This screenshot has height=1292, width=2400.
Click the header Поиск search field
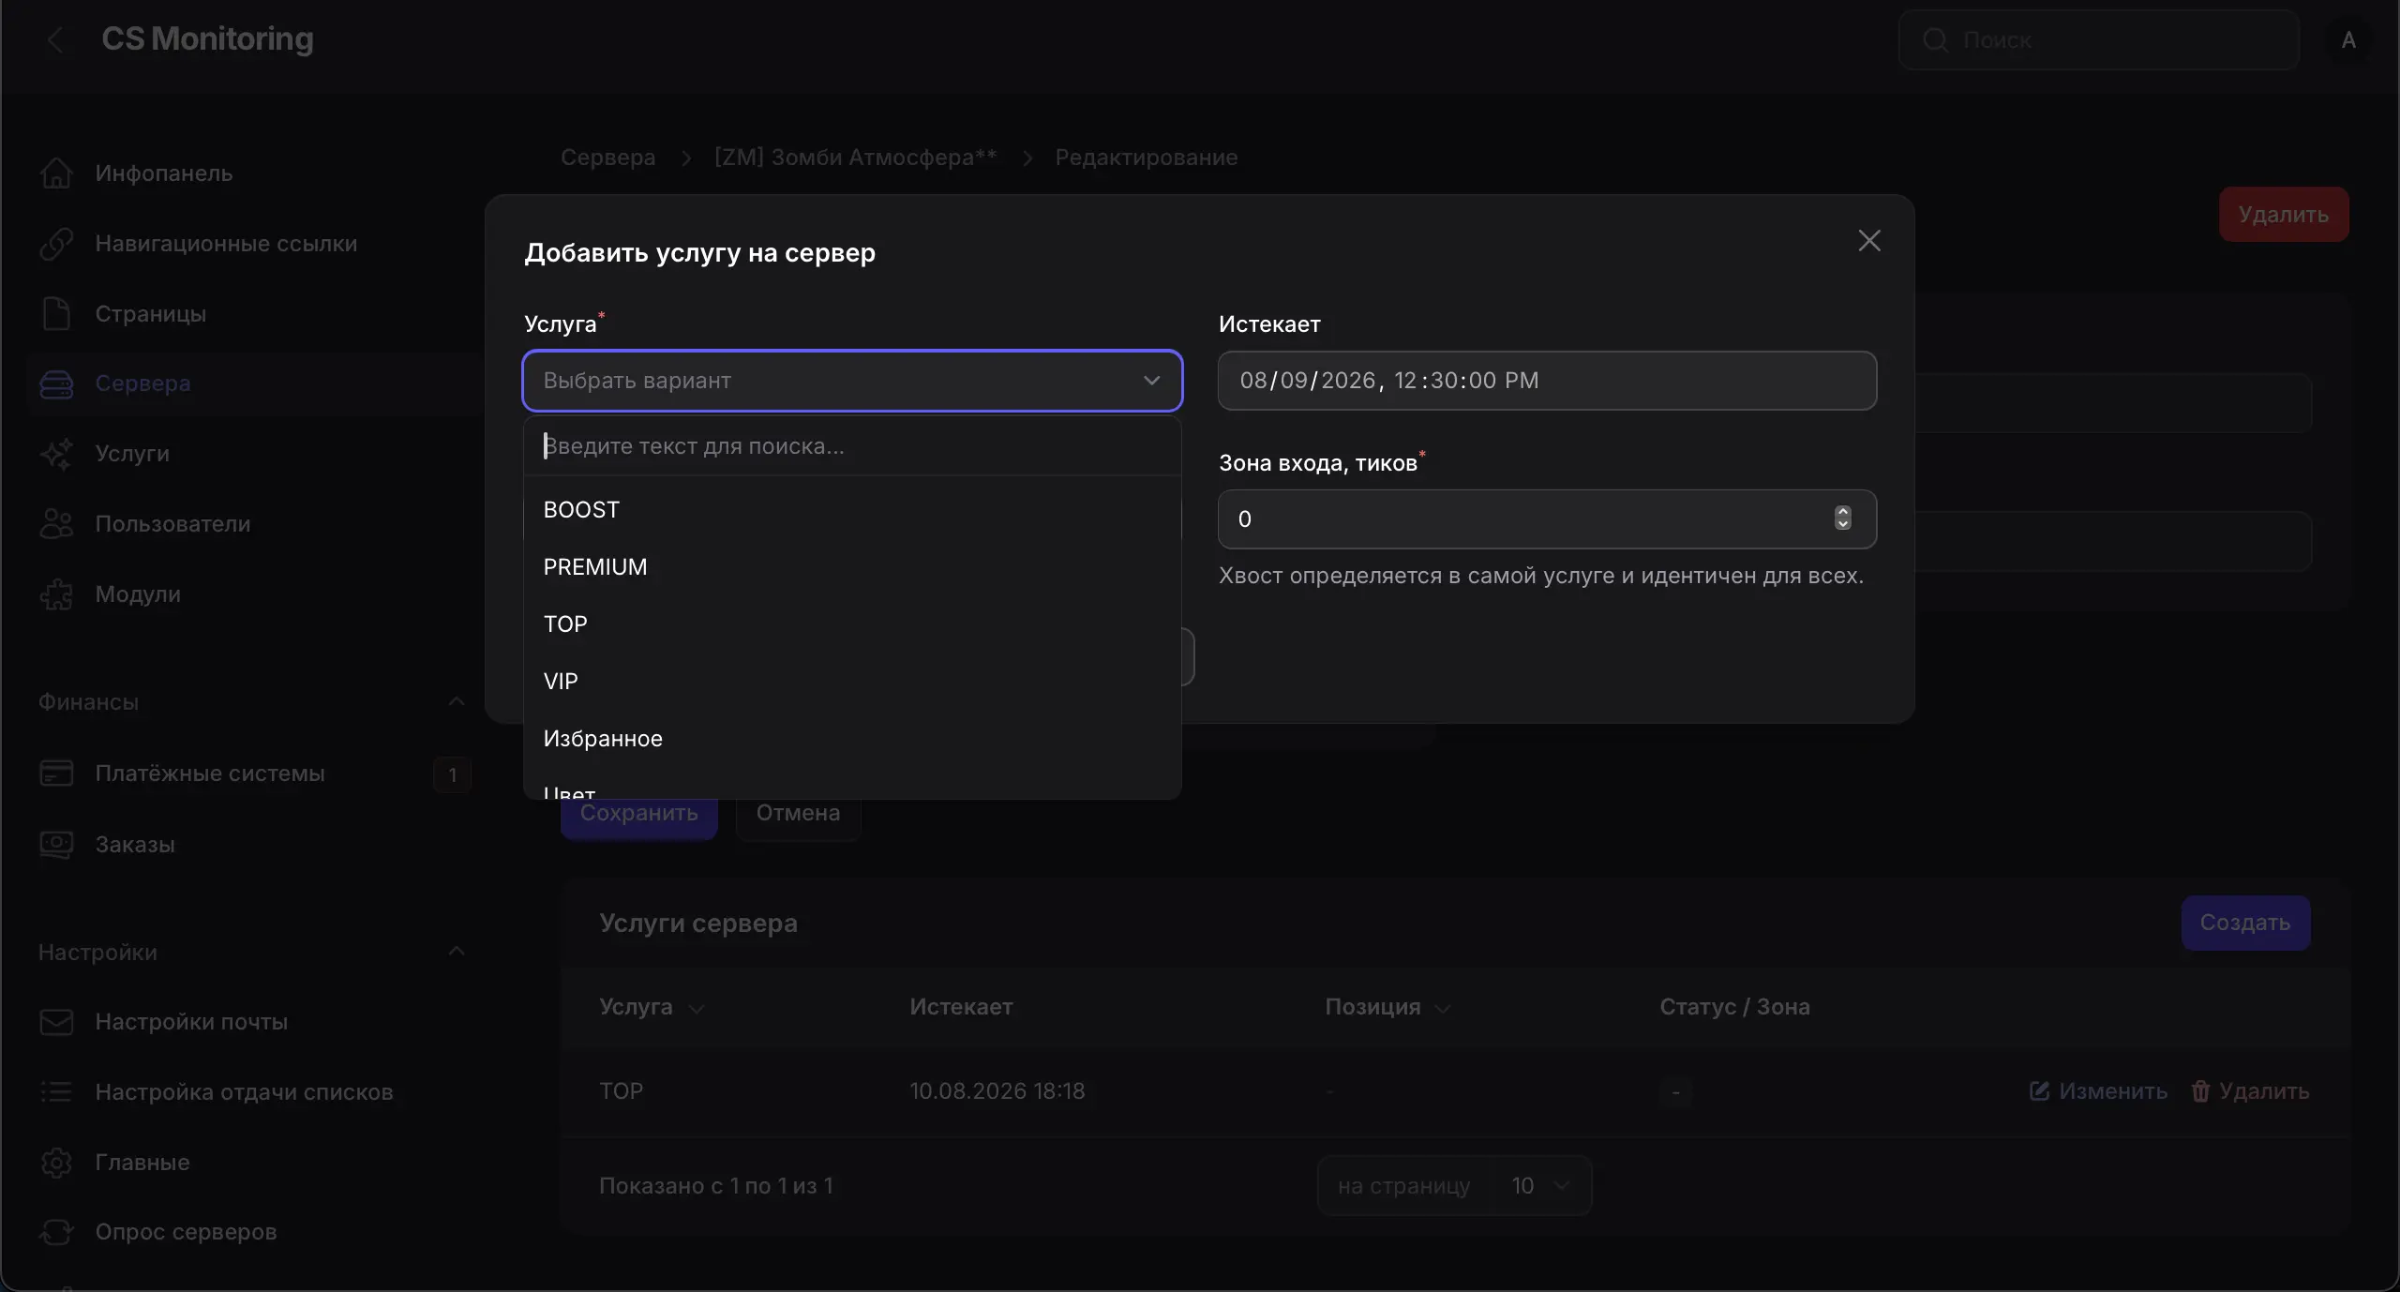coord(2098,40)
